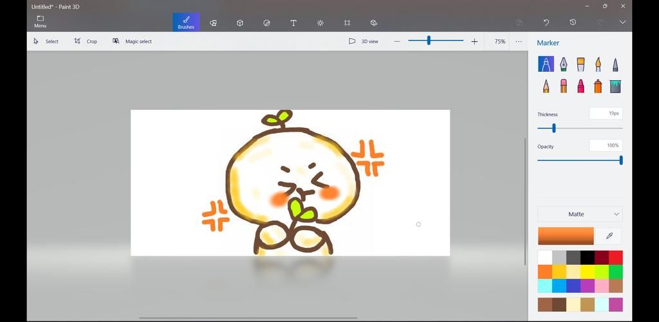Screen dimensions: 659x322
Task: Pick the dark gray swatch
Action: click(x=573, y=257)
